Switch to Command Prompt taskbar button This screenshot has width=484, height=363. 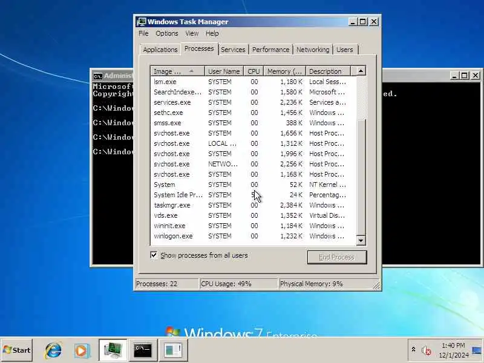[x=143, y=350]
